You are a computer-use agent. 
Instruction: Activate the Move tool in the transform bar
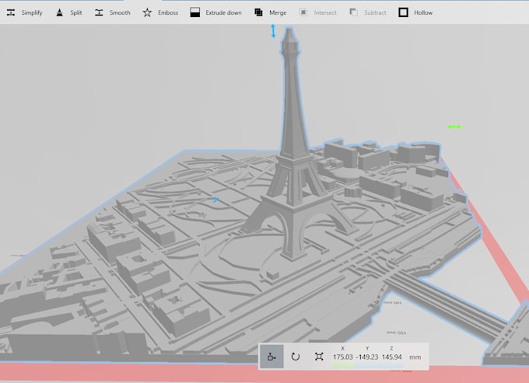(x=272, y=357)
